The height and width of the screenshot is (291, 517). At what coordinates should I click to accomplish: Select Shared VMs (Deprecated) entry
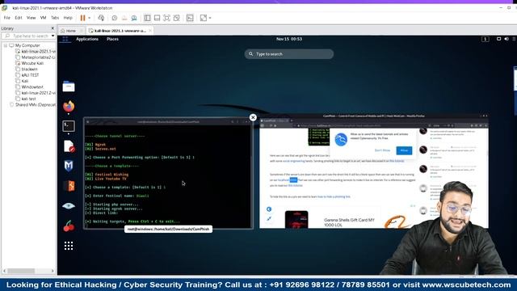click(x=36, y=104)
